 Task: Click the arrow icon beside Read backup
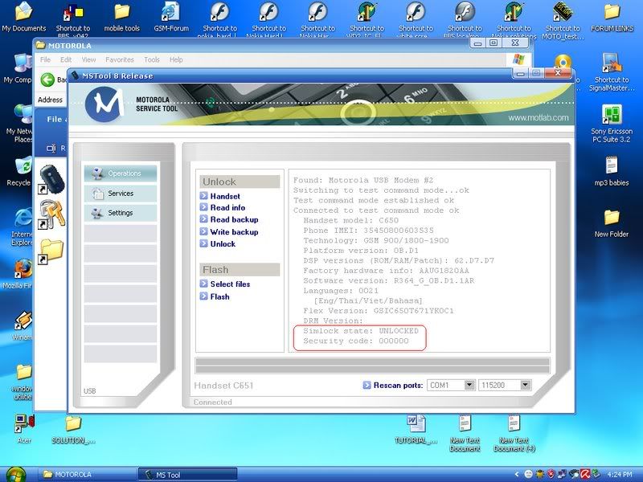(204, 219)
